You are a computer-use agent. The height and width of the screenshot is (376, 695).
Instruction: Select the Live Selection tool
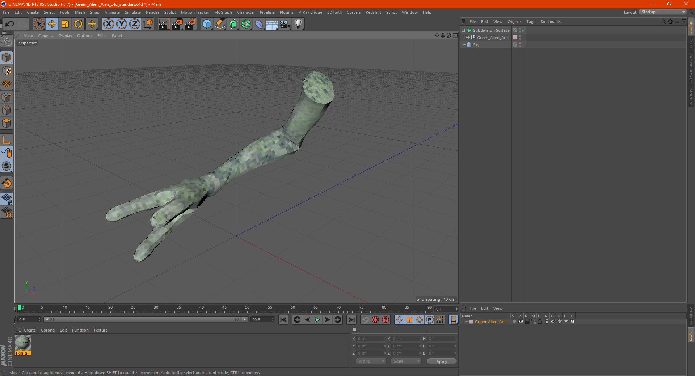click(39, 24)
